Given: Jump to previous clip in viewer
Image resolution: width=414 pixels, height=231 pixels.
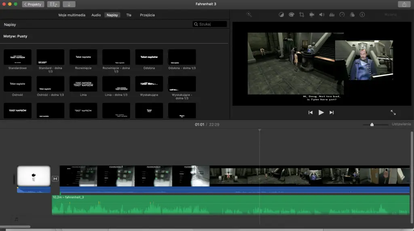Looking at the screenshot, I should click(310, 113).
